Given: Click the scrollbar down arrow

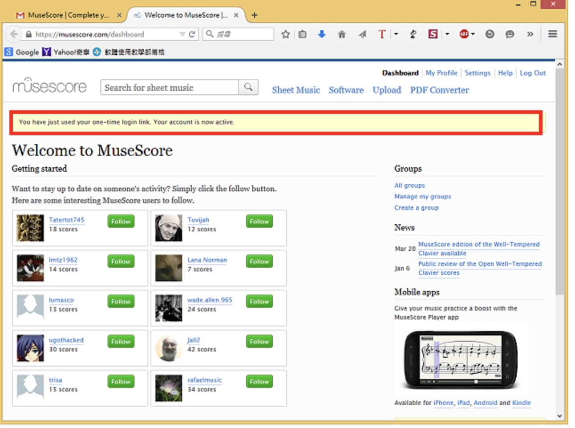Looking at the screenshot, I should pyautogui.click(x=559, y=416).
